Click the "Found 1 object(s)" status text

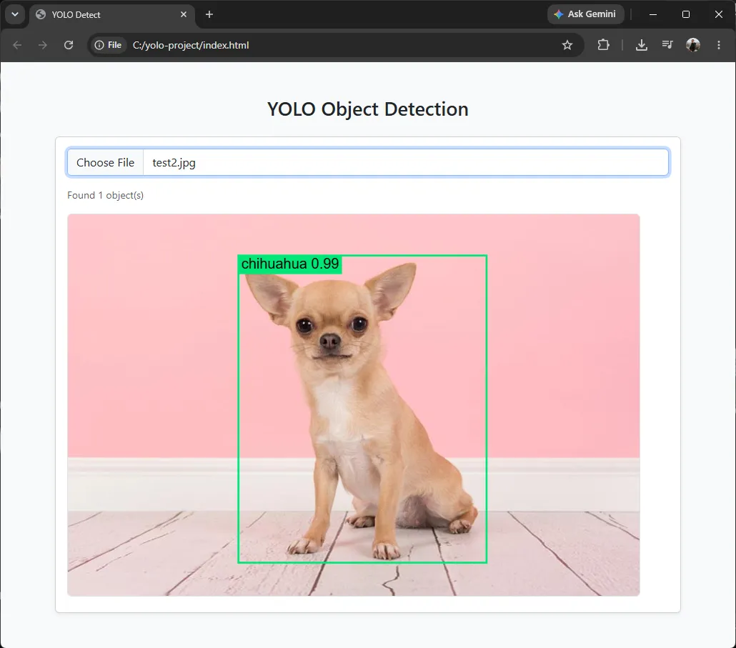pos(105,195)
